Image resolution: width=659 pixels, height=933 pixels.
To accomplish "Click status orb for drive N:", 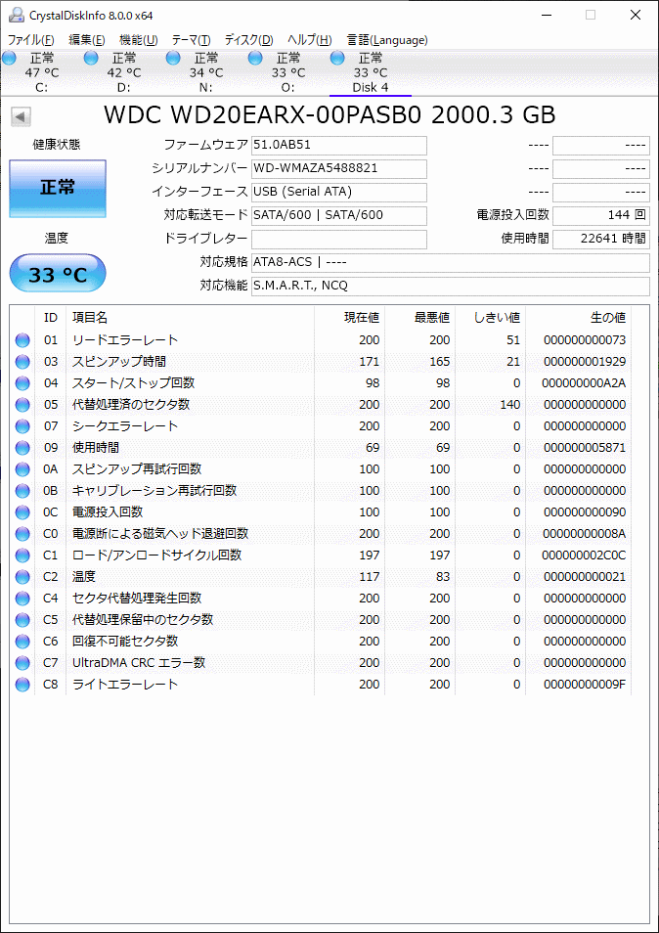I will tap(173, 59).
